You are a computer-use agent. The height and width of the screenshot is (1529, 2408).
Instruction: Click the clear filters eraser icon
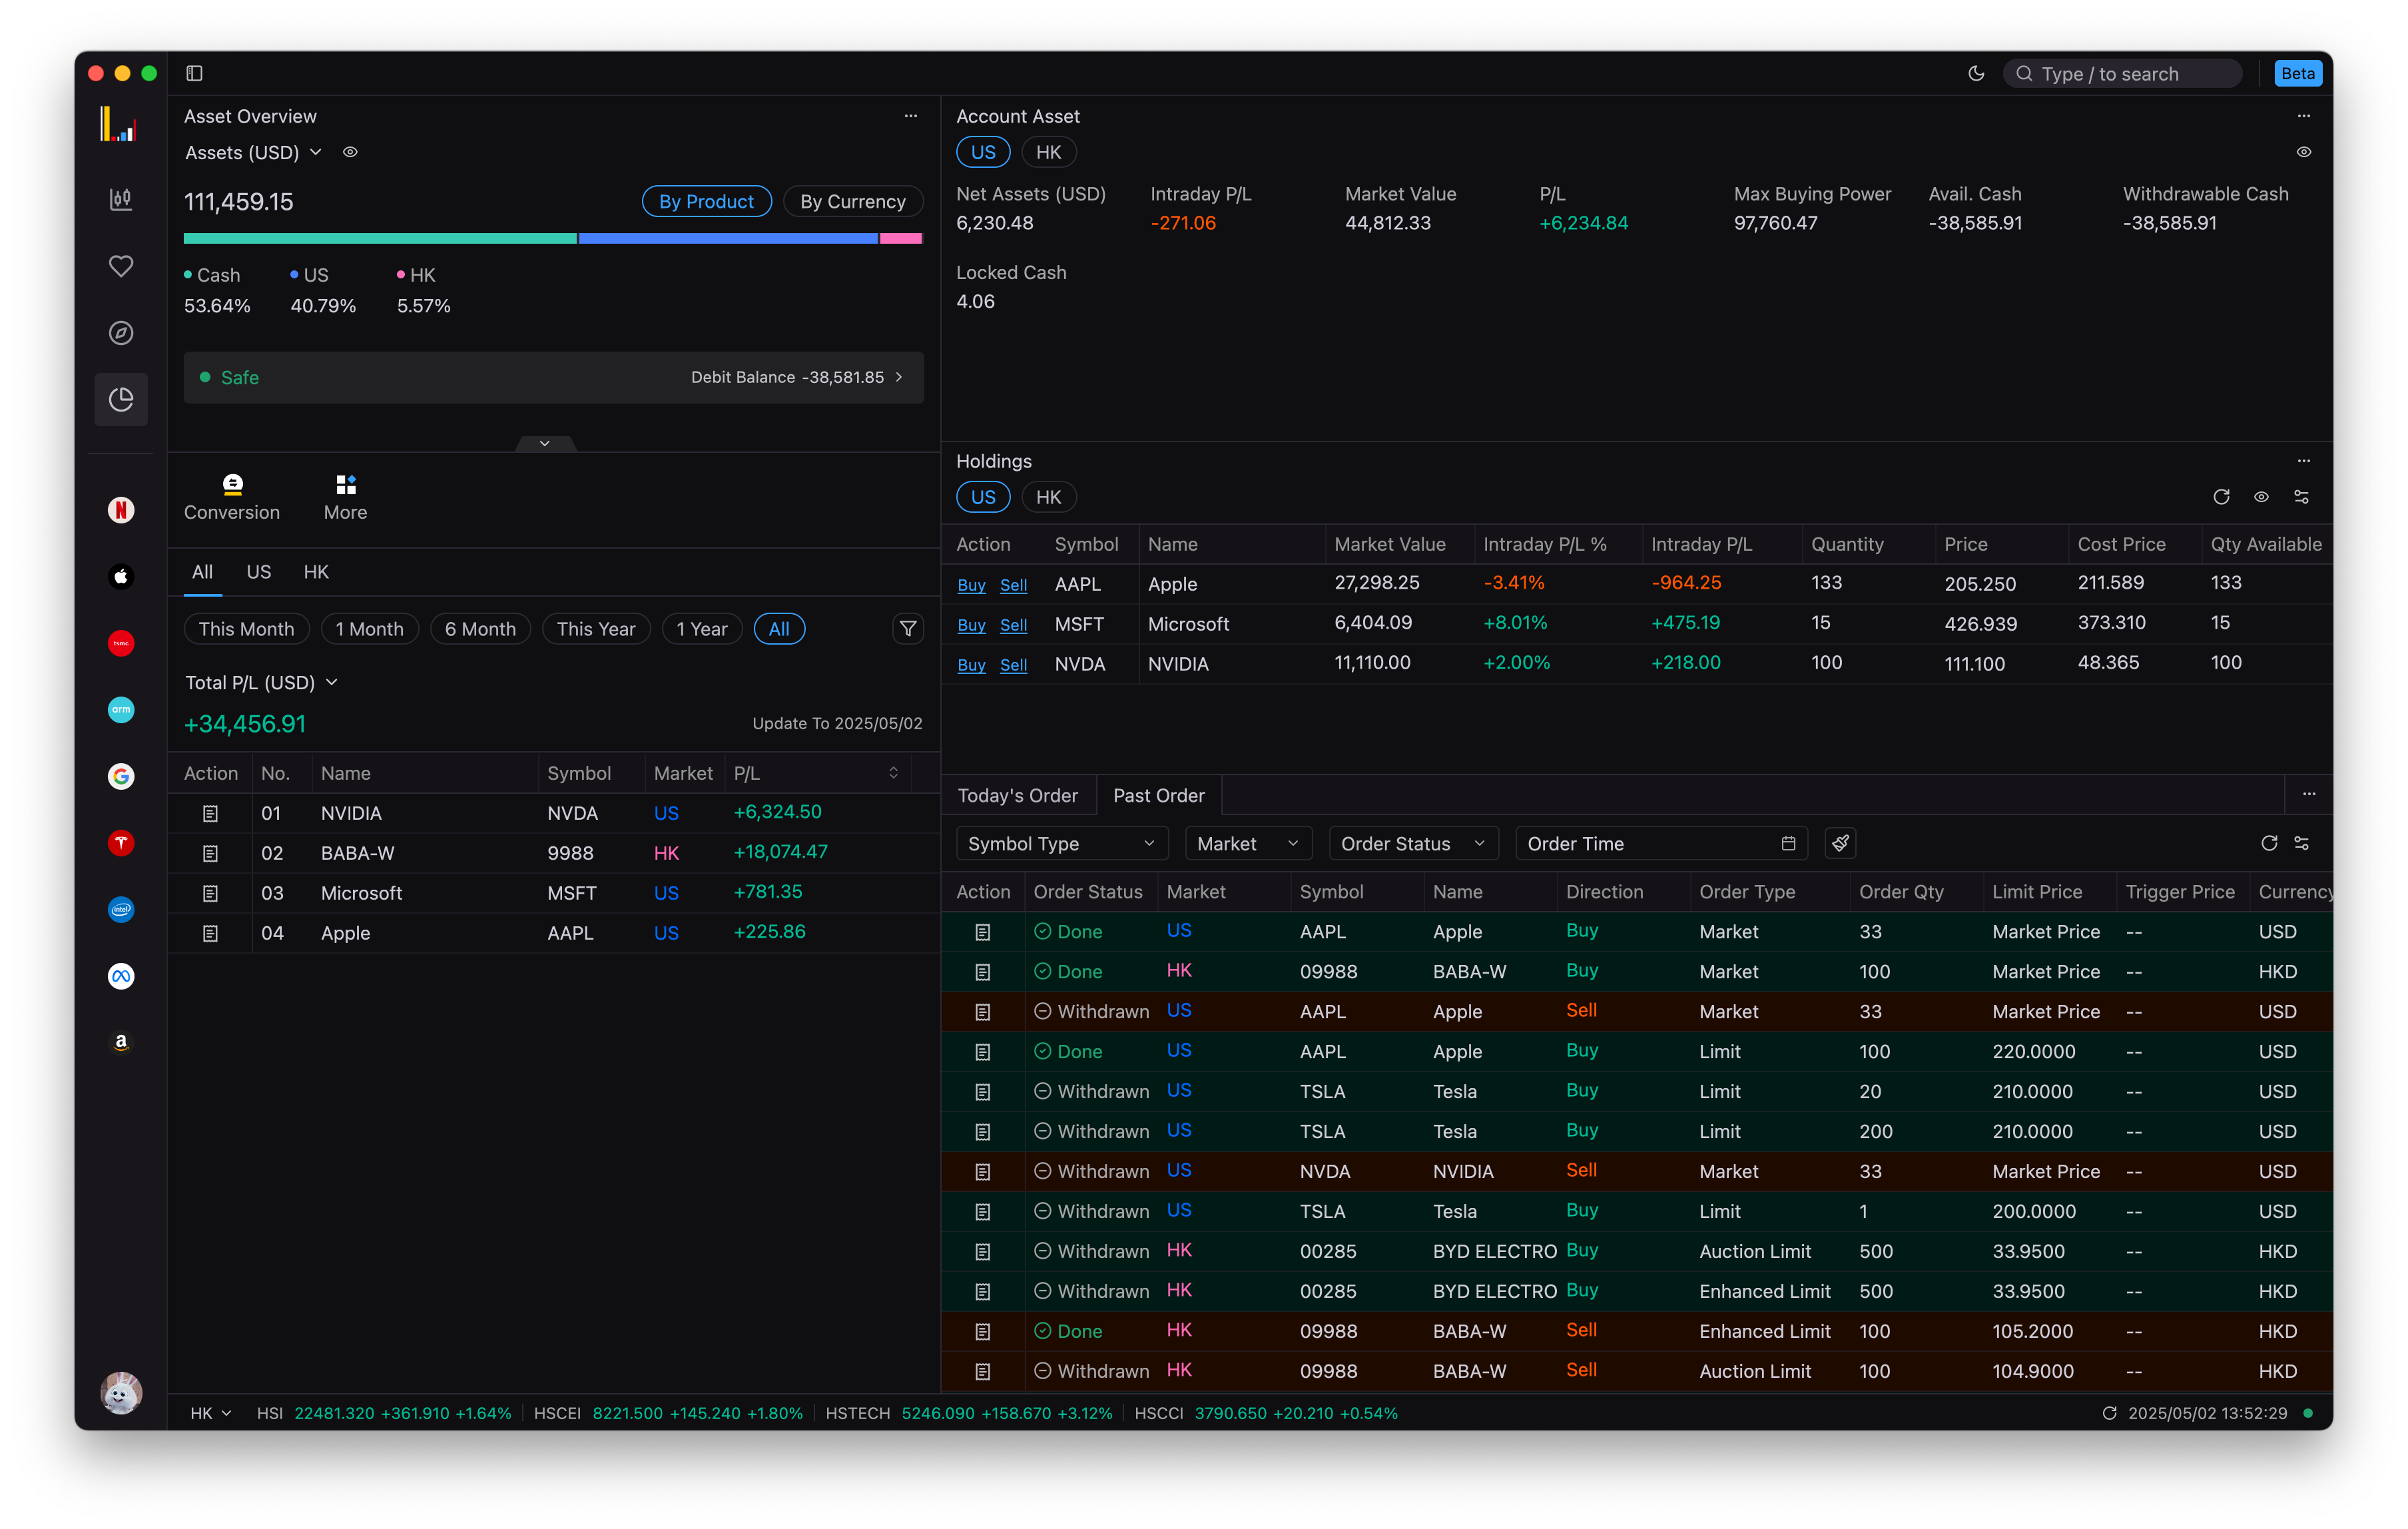click(1840, 844)
